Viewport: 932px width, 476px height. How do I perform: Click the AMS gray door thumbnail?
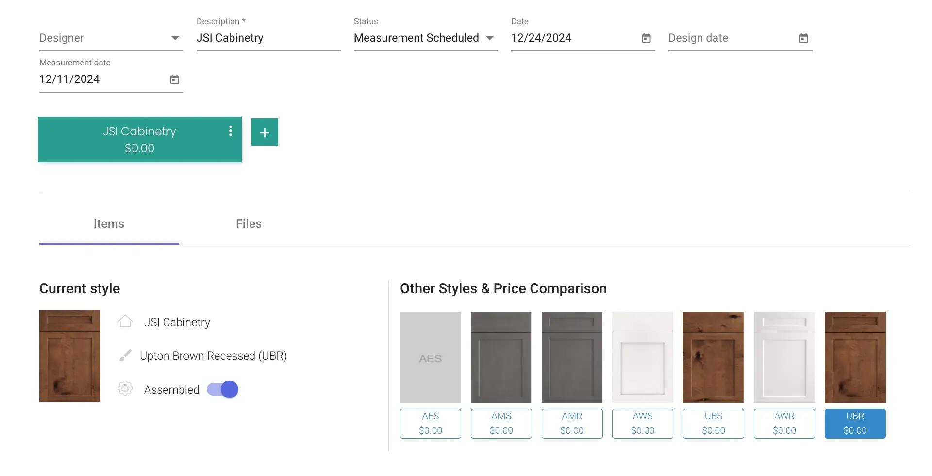click(x=501, y=357)
